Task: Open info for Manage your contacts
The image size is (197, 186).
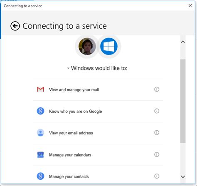Action: click(157, 176)
